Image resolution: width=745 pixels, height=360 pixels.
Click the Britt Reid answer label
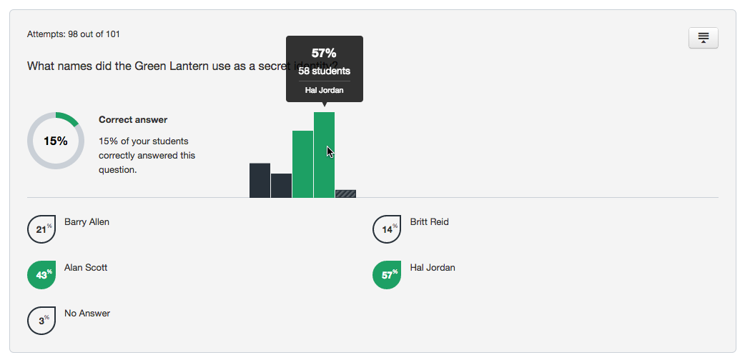coord(430,222)
